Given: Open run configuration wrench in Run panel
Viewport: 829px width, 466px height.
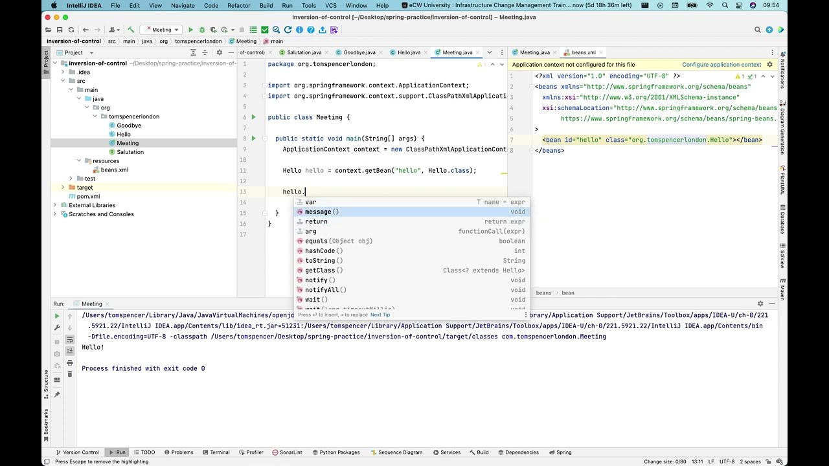Looking at the screenshot, I should coord(57,327).
